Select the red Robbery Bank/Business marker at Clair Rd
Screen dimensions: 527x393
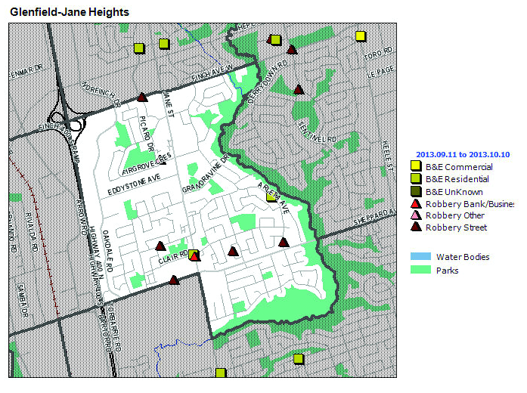195,256
